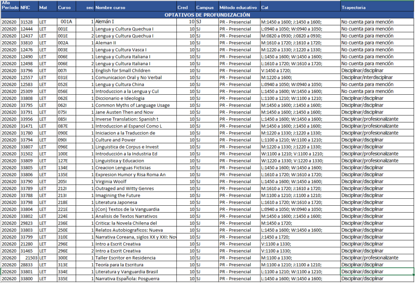Select the Literatura Japonesa cell
This screenshot has height=283, width=415.
coord(135,202)
